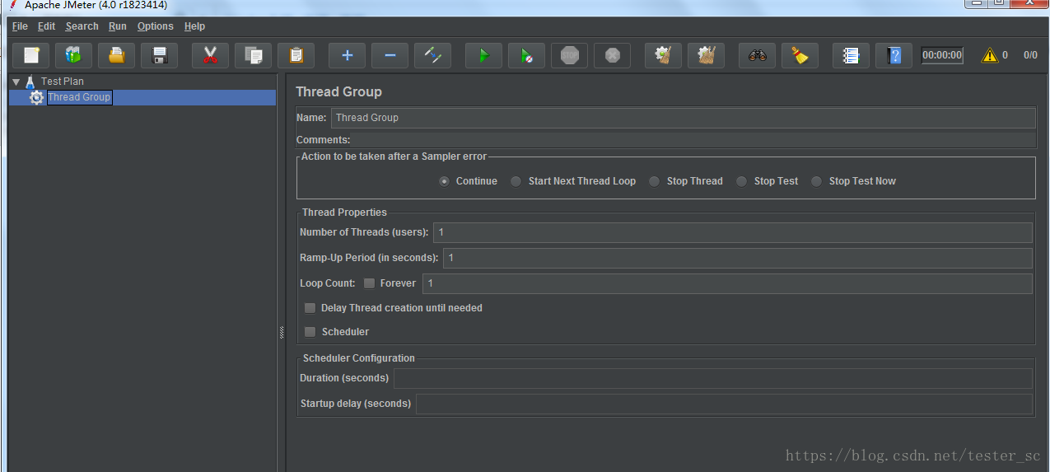Viewport: 1050px width, 472px height.
Task: Open the Search menu
Action: pos(82,26)
